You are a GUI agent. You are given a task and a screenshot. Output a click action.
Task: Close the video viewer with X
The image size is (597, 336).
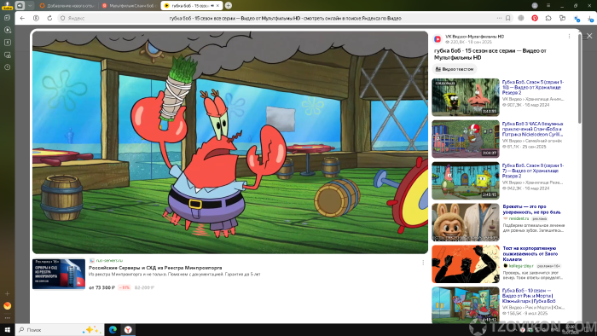(x=589, y=36)
